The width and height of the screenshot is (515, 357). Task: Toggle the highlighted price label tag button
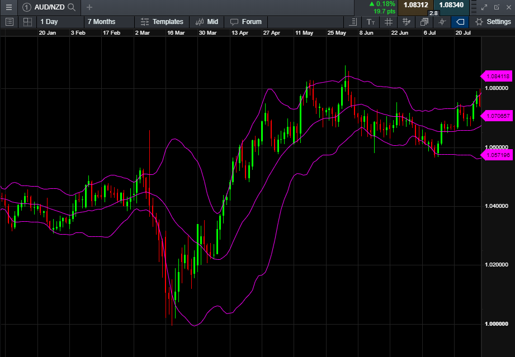tap(460, 22)
